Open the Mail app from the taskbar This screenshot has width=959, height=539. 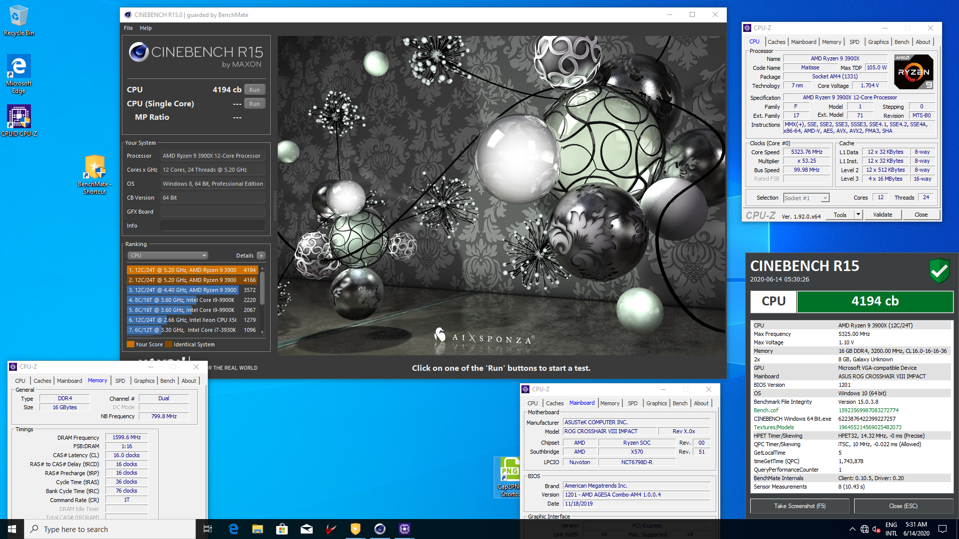coord(306,529)
